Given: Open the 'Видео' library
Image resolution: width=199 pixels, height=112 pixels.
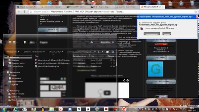Looking at the screenshot, I should pos(14,75).
